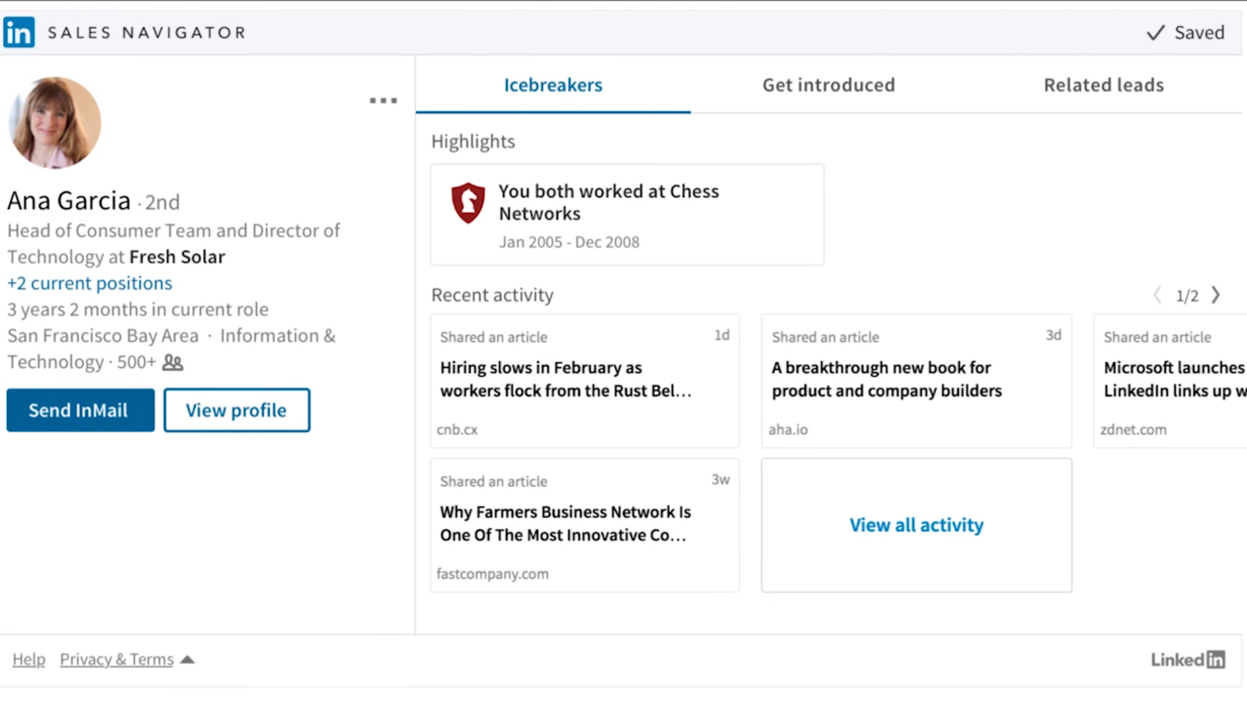Go to previous recent activity page
The width and height of the screenshot is (1247, 701).
1157,295
